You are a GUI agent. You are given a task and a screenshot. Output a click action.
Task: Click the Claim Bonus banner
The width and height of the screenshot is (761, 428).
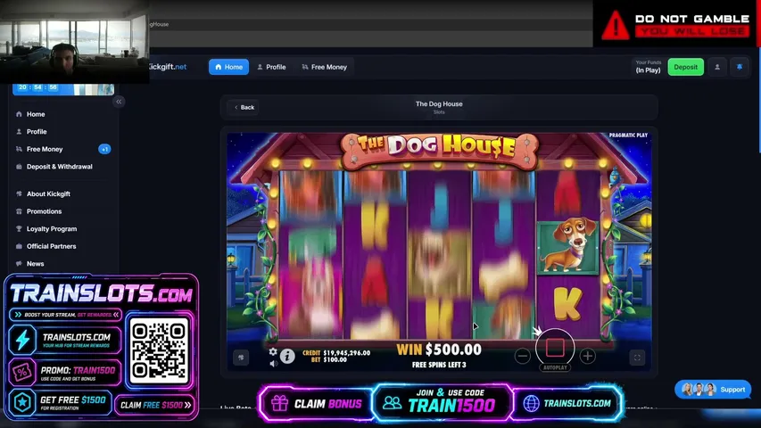pyautogui.click(x=317, y=403)
